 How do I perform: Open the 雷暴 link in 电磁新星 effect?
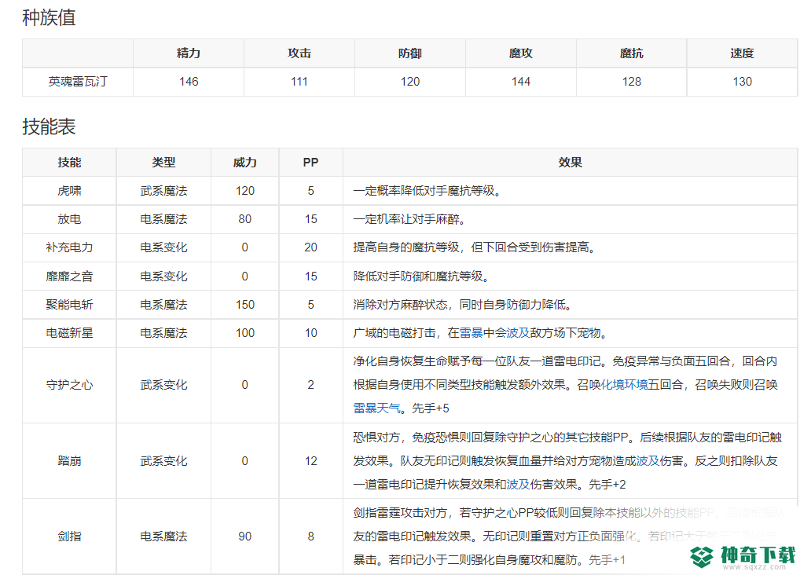tap(471, 333)
